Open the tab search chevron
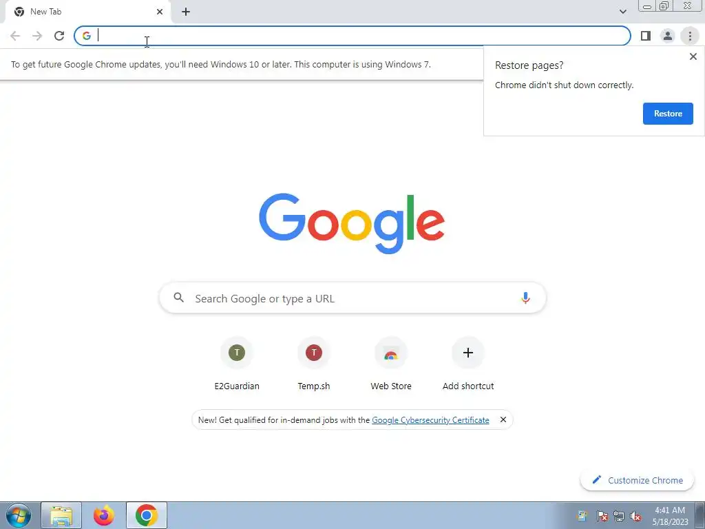The width and height of the screenshot is (705, 529). click(x=622, y=12)
